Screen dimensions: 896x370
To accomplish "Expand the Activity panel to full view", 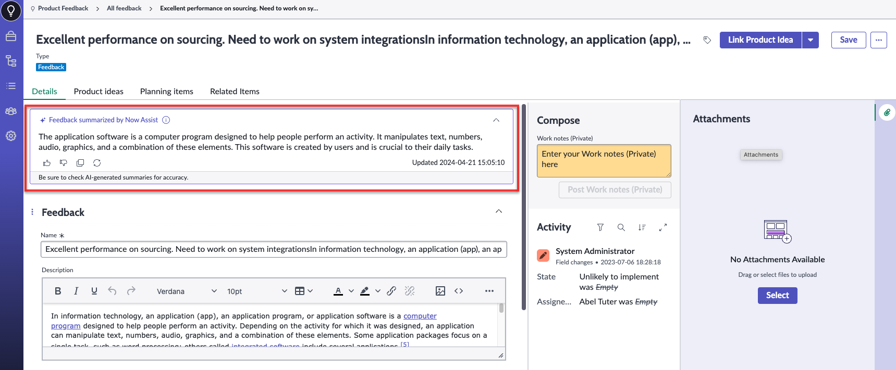I will pyautogui.click(x=663, y=227).
